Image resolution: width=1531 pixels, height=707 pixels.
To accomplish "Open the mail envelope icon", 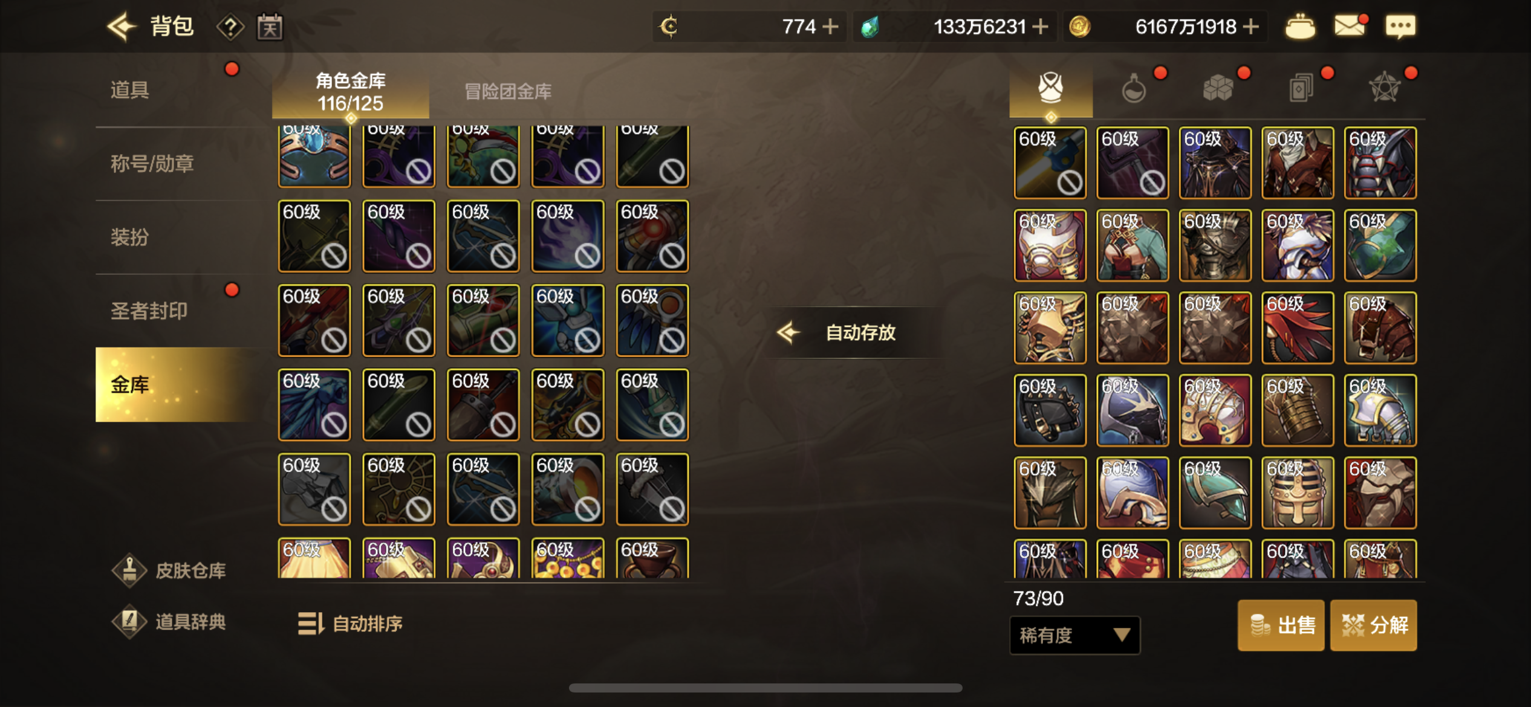I will 1350,27.
